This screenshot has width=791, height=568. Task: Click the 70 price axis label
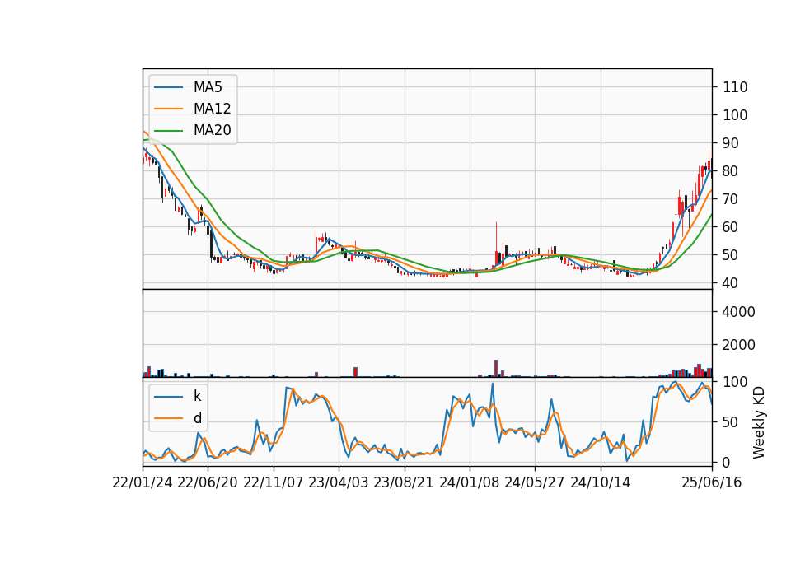(731, 199)
